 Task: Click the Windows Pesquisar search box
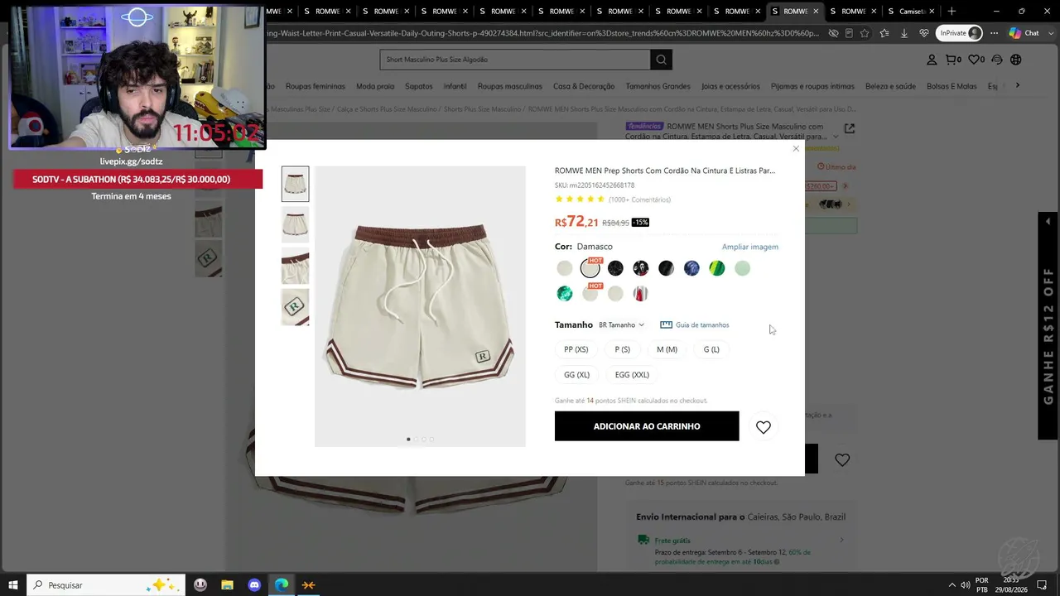tap(107, 585)
